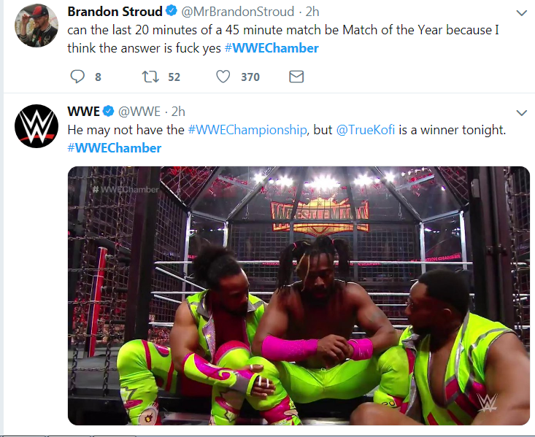Open the #WWEChamber hashtag in Brandon's tweet
Viewport: 535px width, 437px height.
tap(272, 48)
